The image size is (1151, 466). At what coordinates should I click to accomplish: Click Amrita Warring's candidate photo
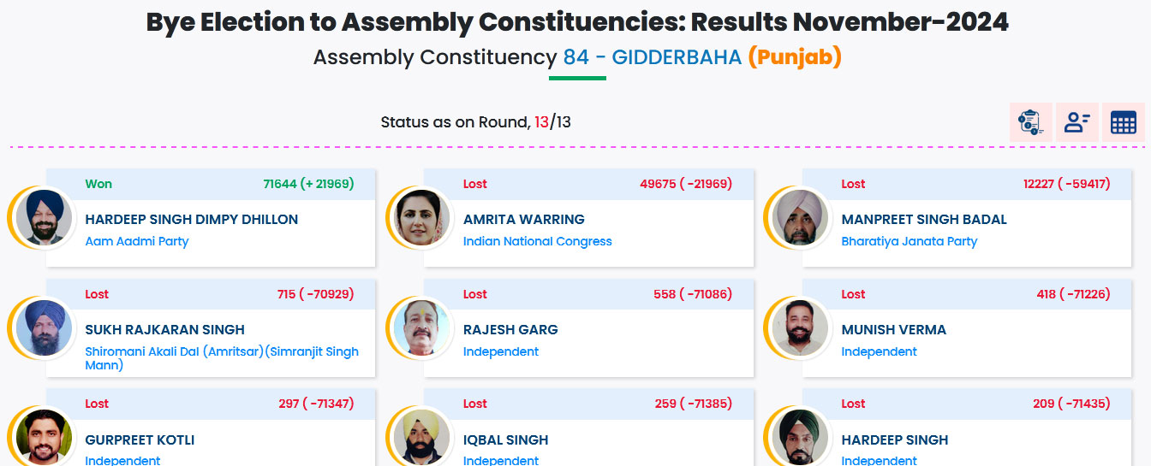click(x=421, y=219)
